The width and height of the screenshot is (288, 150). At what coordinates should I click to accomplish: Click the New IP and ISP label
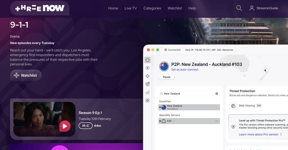(x=209, y=50)
